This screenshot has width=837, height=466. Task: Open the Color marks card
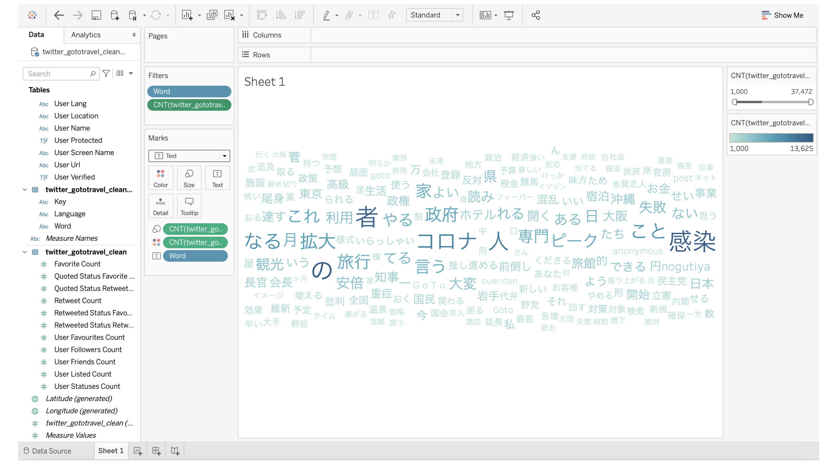pos(161,178)
